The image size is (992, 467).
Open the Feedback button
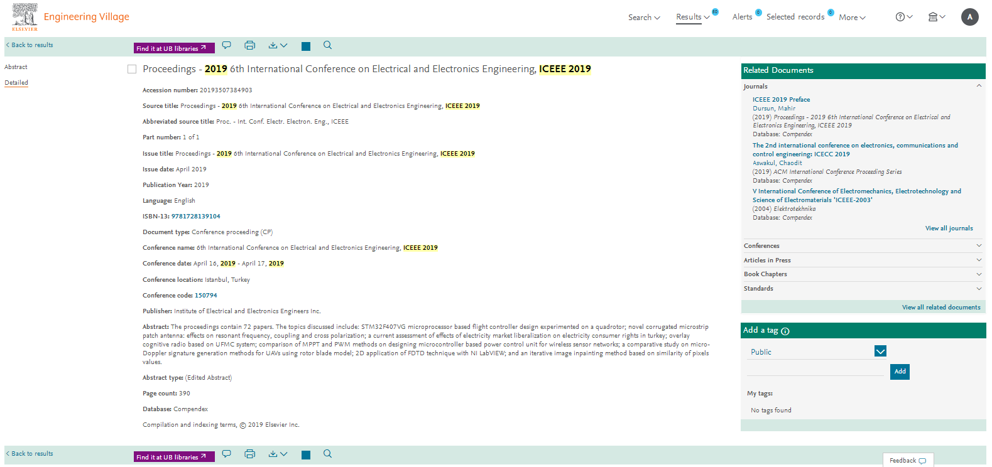(908, 460)
